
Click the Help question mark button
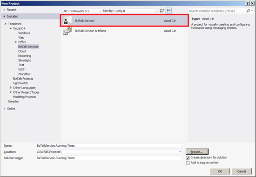(x=248, y=3)
